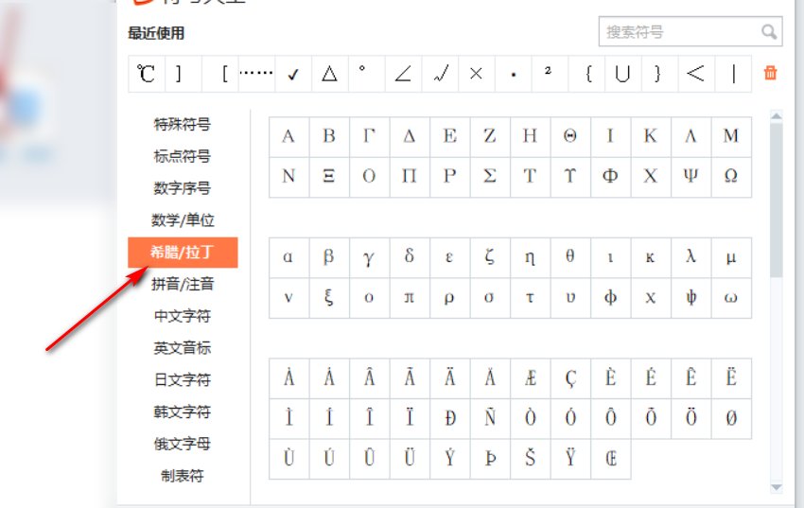
Task: Insert uppercase Greek Ω
Action: point(731,176)
